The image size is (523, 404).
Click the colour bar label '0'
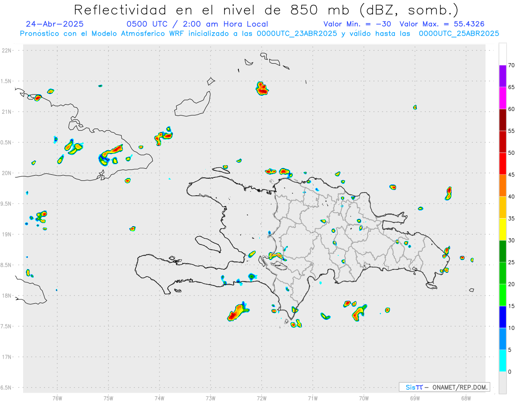point(510,372)
